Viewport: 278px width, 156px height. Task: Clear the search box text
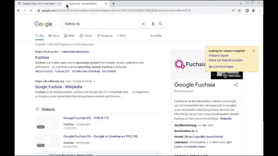coord(143,24)
